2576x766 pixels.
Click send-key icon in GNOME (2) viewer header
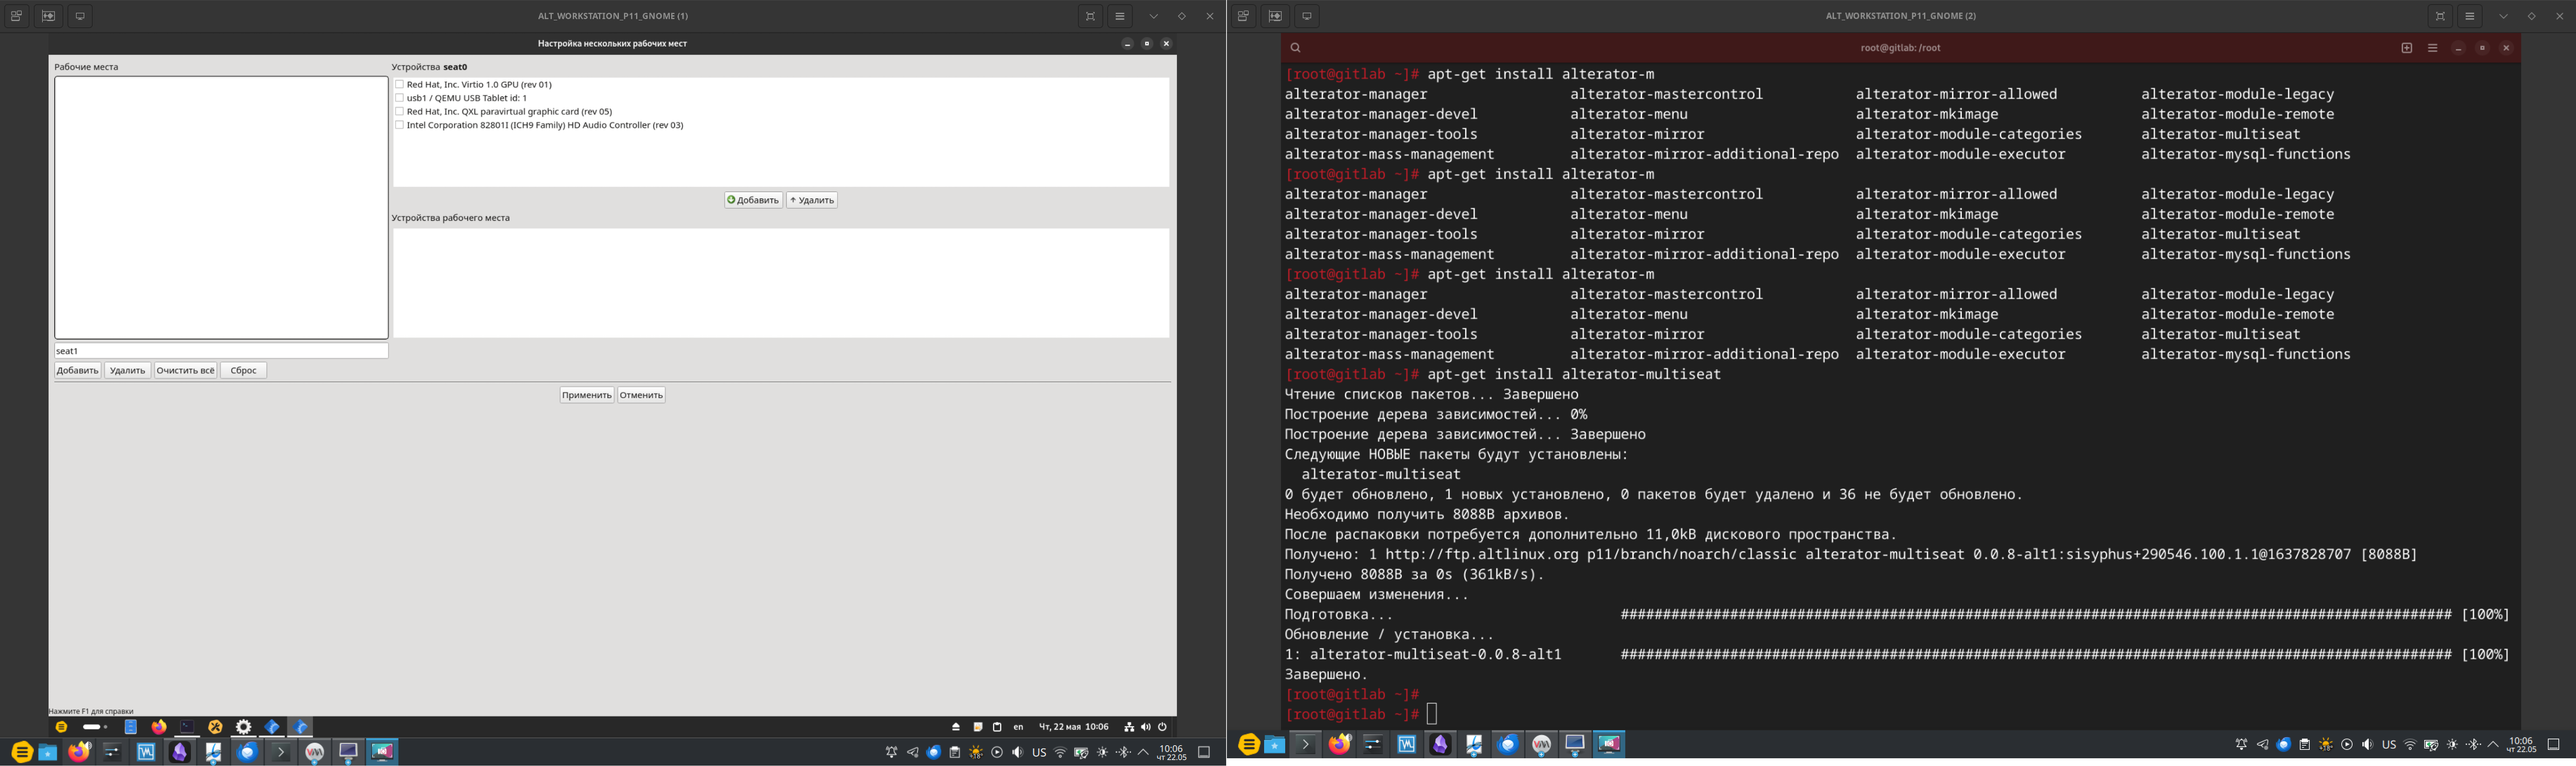1275,16
